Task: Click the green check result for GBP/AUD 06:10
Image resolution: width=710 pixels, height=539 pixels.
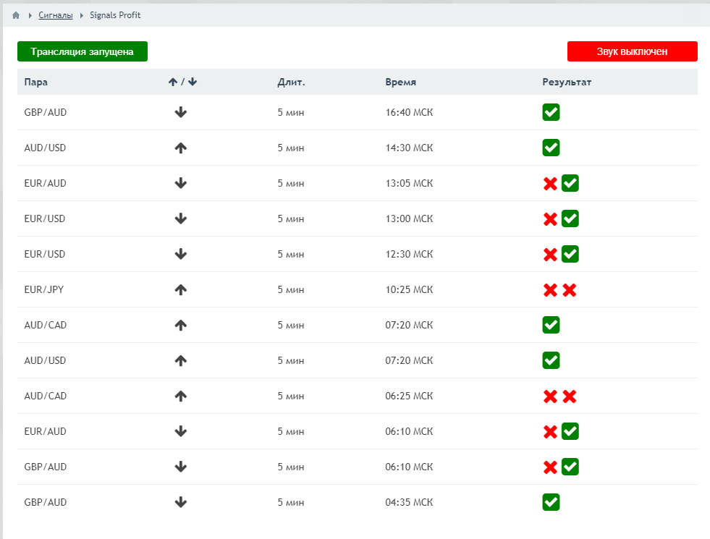Action: 570,467
